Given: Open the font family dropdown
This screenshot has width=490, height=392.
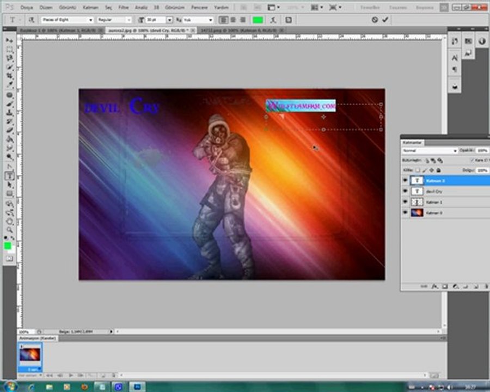Looking at the screenshot, I should tap(67, 20).
